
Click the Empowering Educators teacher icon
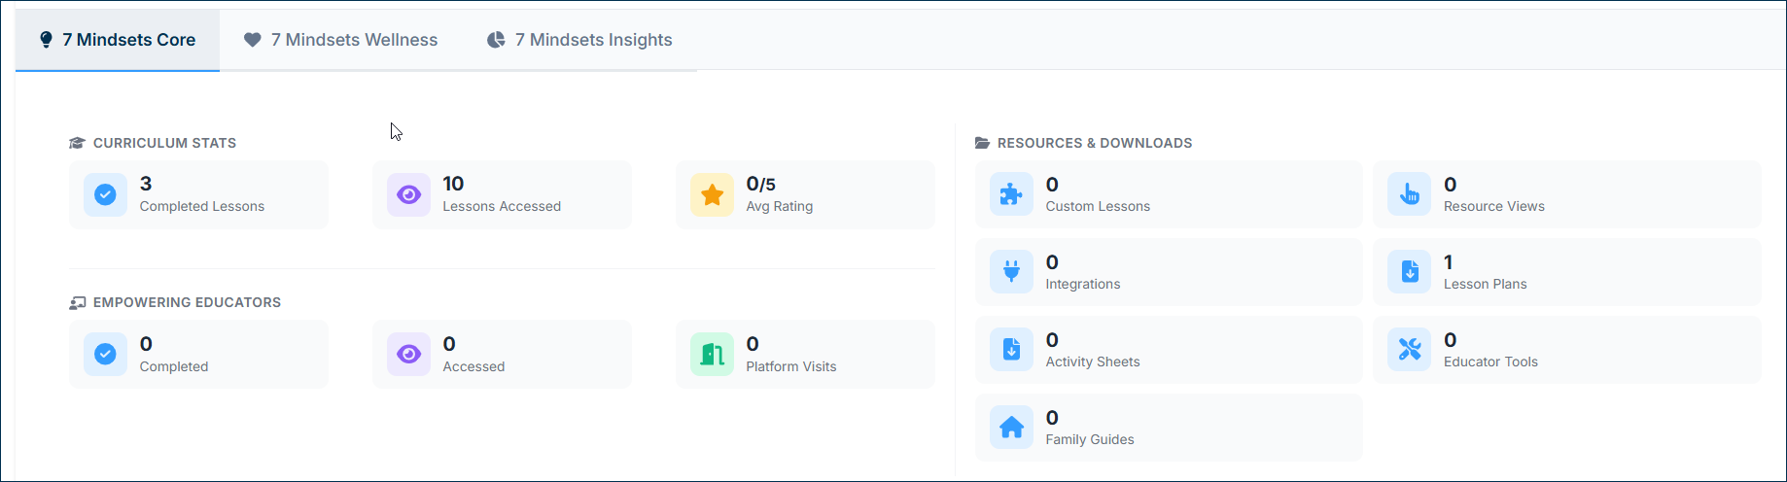(x=78, y=302)
